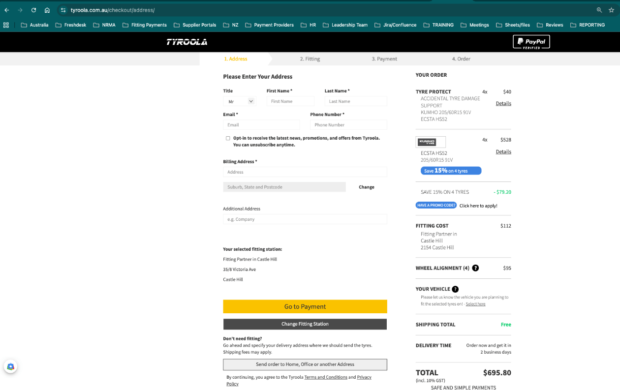
Task: Open Wheel Alignment help question icon
Action: (x=475, y=268)
